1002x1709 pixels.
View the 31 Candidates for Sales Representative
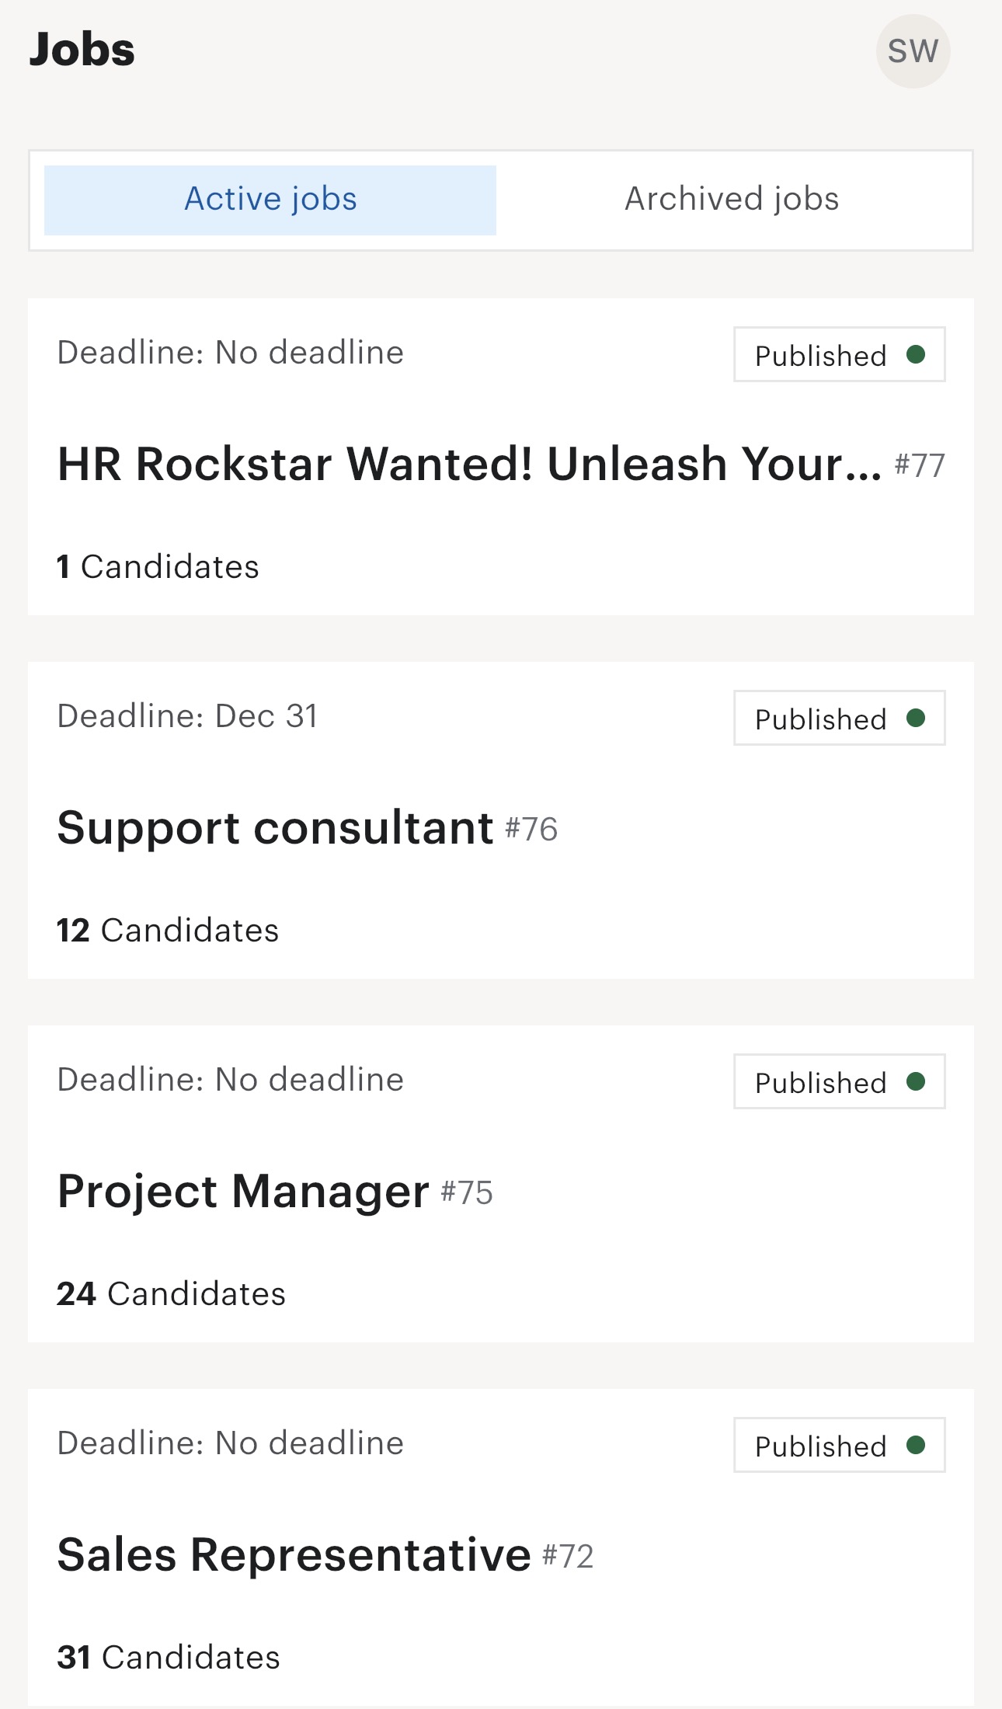(169, 1658)
